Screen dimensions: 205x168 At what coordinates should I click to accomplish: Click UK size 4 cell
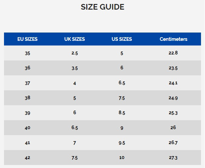coord(75,83)
